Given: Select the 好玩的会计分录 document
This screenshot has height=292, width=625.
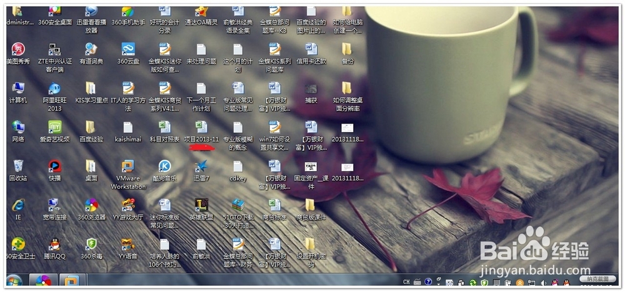Looking at the screenshot, I should coord(164,19).
